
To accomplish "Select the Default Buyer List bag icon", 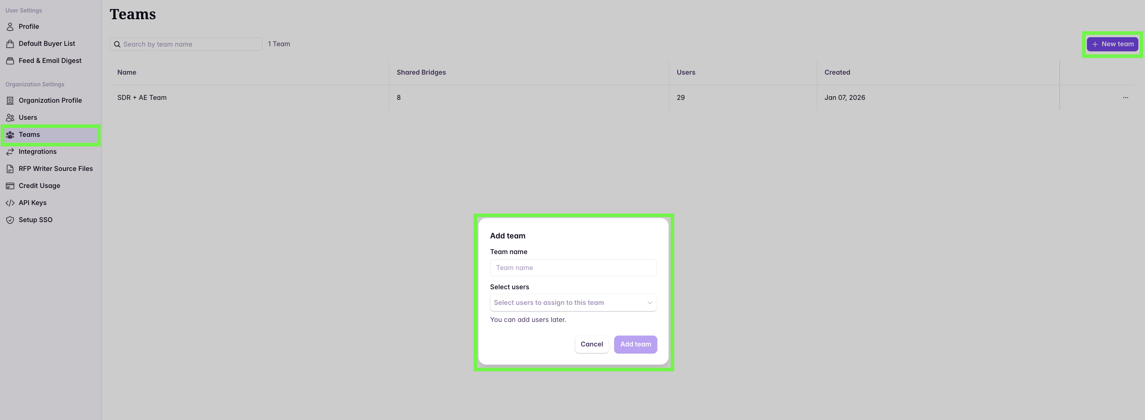I will click(10, 43).
